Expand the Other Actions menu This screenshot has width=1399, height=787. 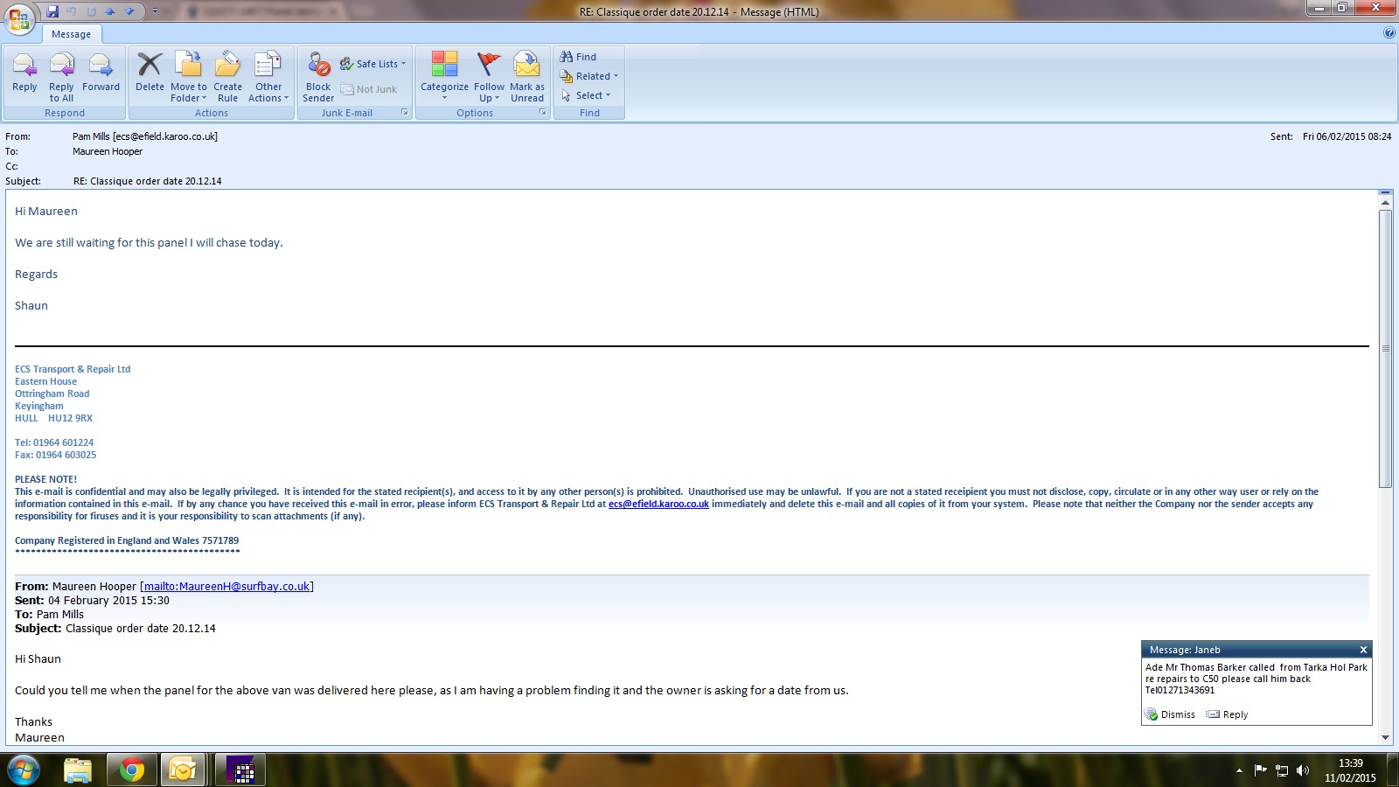pyautogui.click(x=268, y=75)
